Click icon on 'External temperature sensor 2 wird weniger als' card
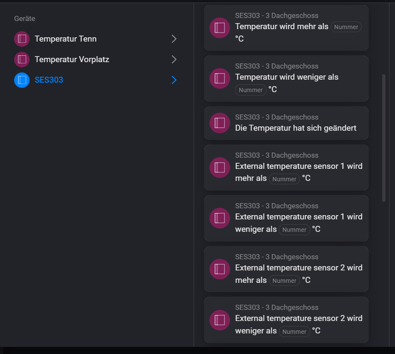The height and width of the screenshot is (354, 395). [x=219, y=320]
